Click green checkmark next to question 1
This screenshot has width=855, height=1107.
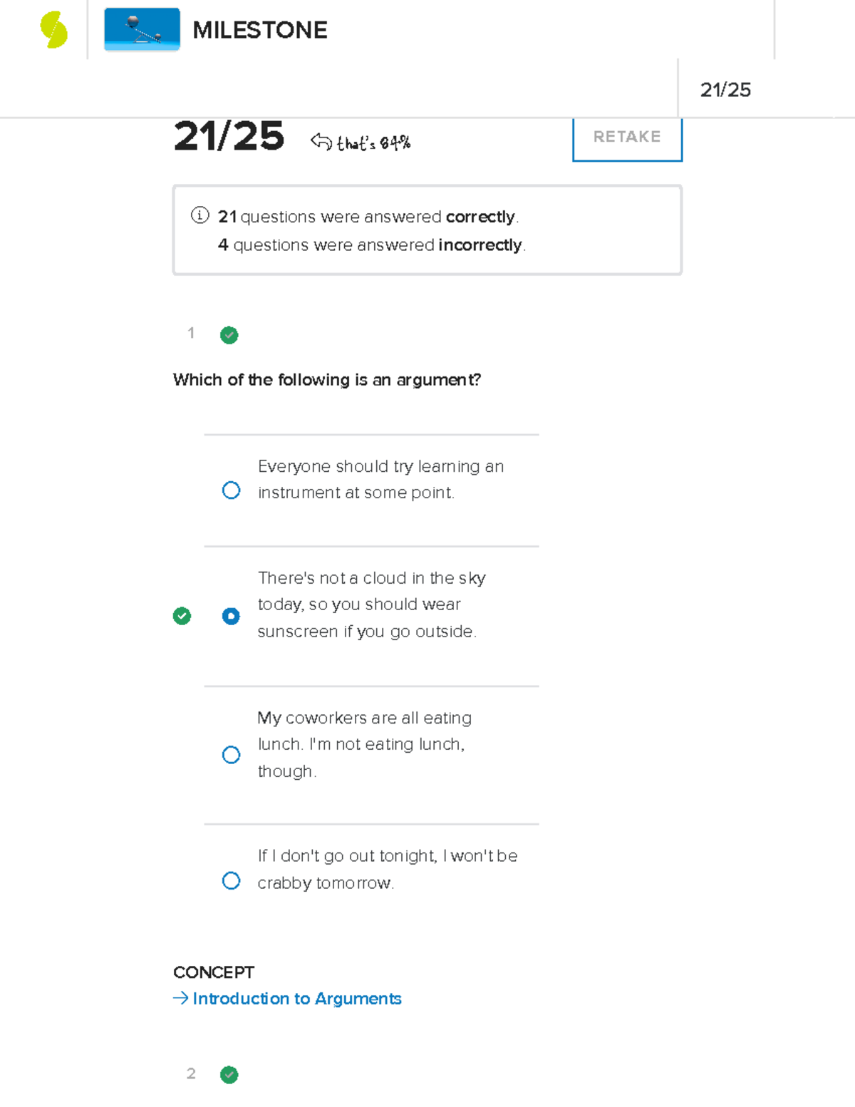pos(229,335)
